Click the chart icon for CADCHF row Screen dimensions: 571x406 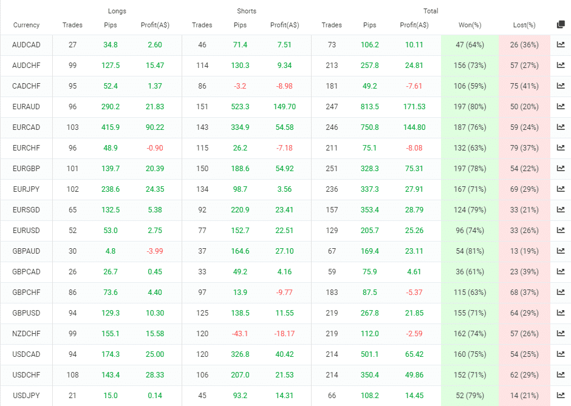point(561,86)
